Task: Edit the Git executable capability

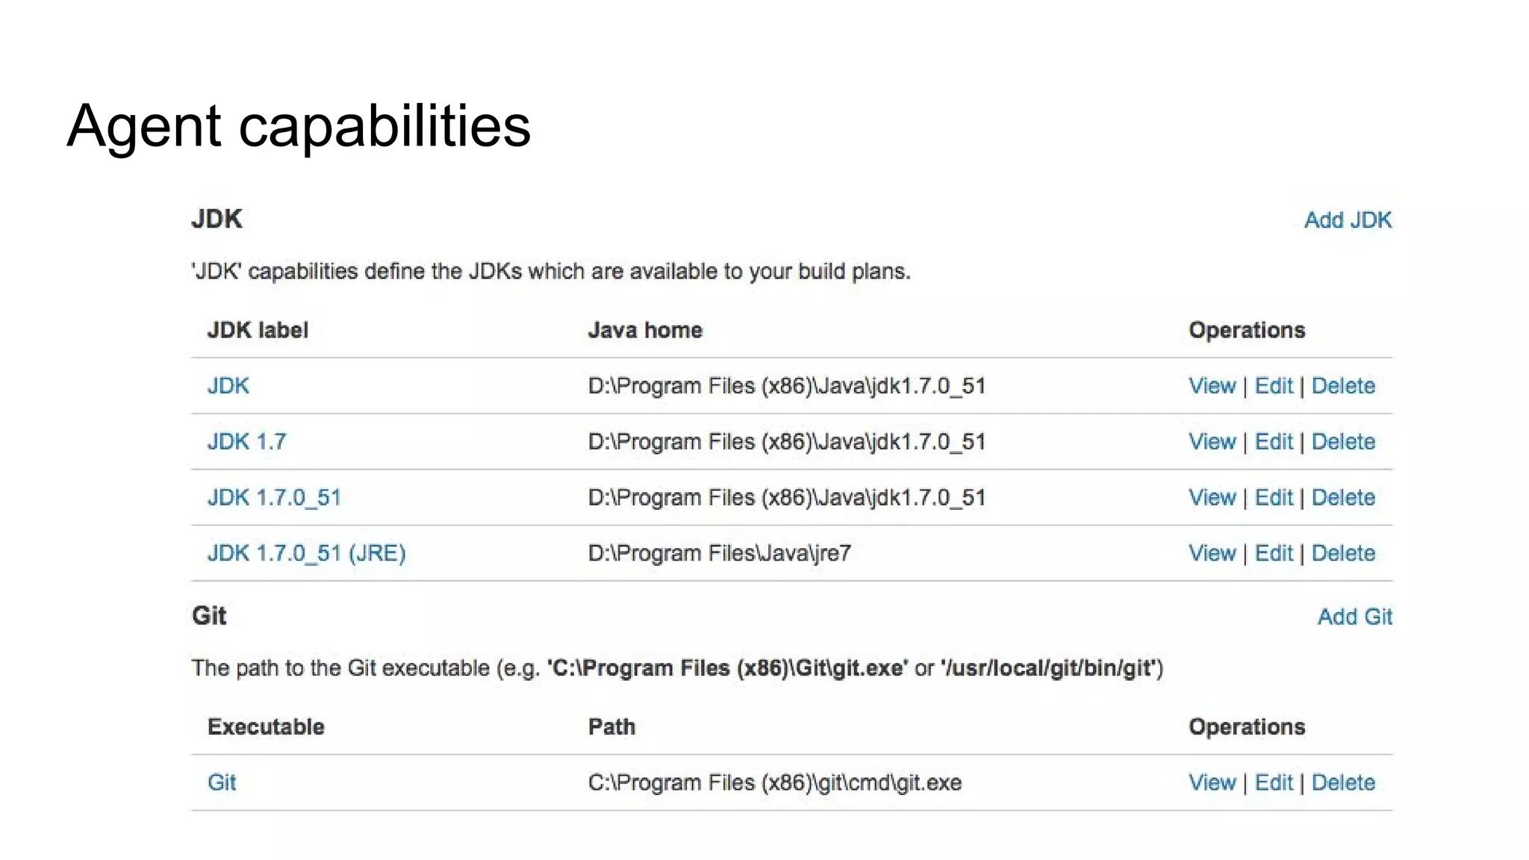Action: pos(1273,782)
